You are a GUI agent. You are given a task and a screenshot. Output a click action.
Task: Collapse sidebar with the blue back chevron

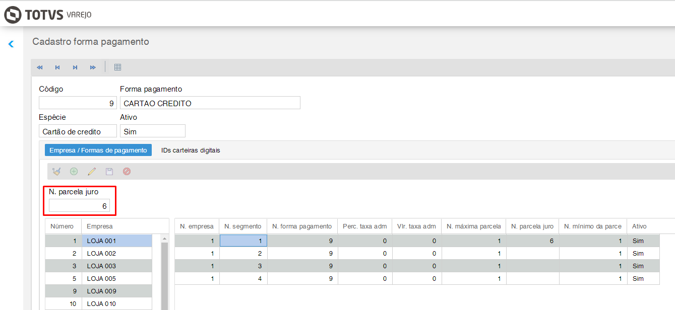point(11,44)
